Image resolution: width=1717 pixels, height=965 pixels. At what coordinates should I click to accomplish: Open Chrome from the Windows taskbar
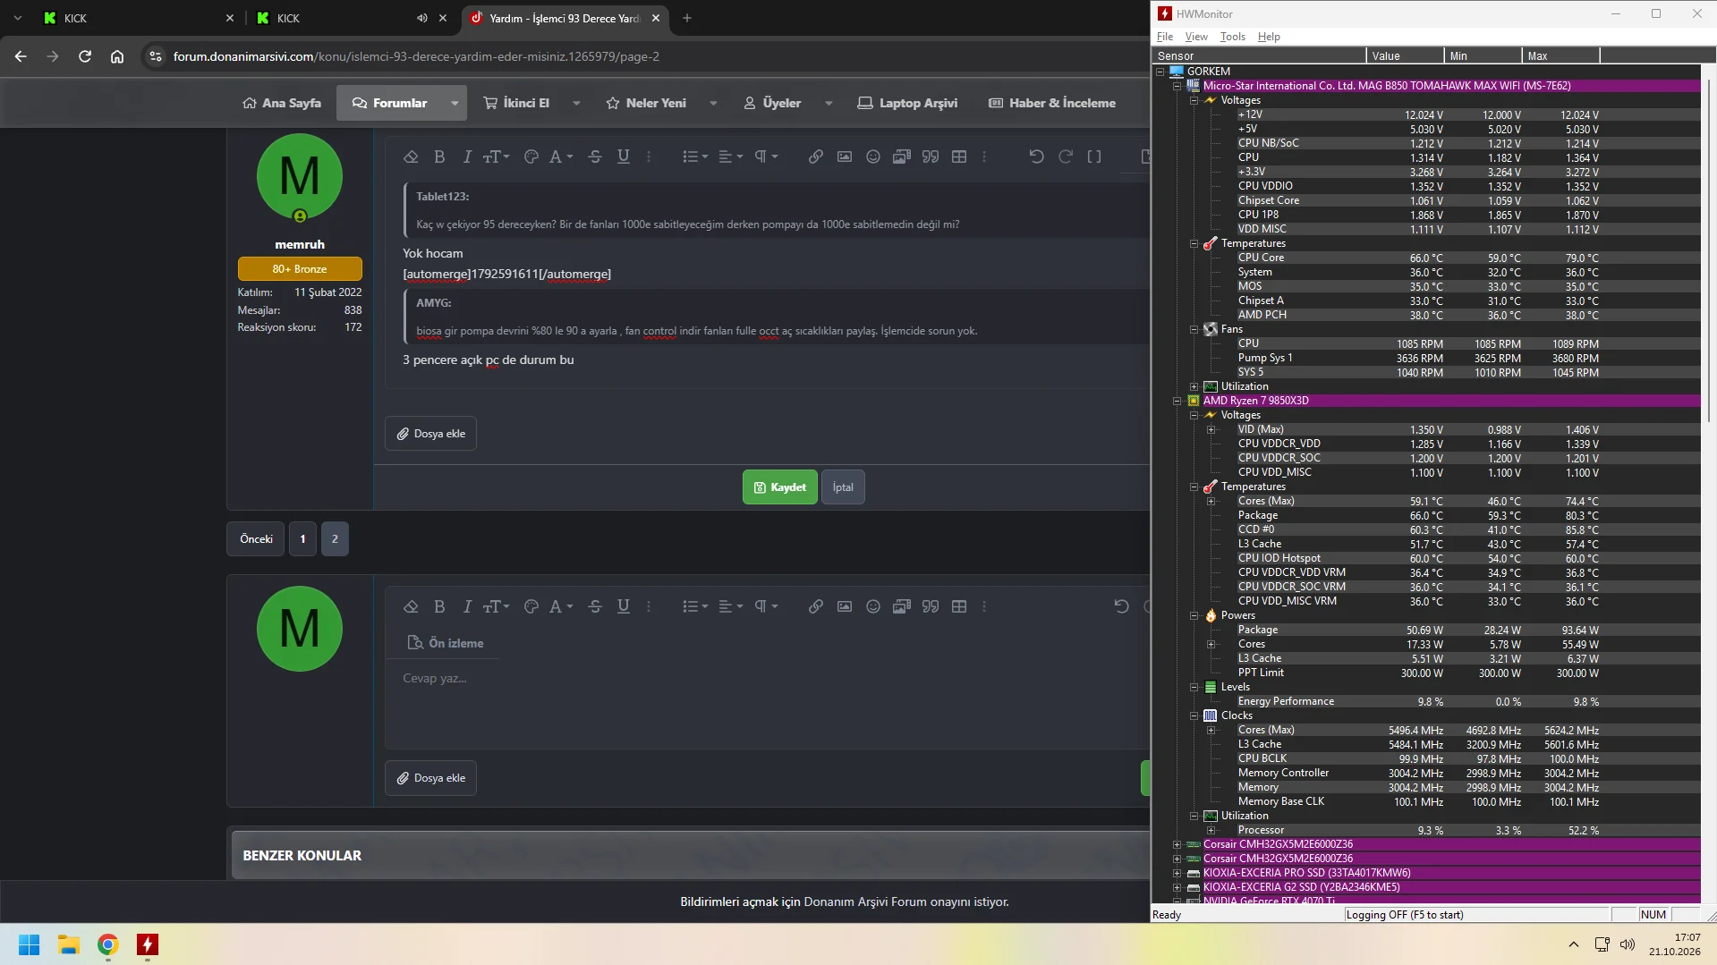(108, 944)
